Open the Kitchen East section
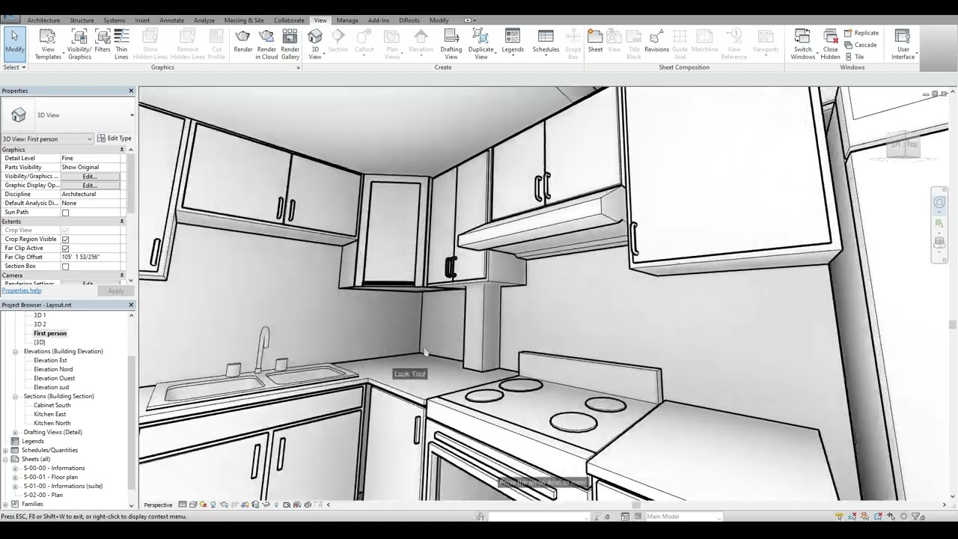The width and height of the screenshot is (958, 539). point(49,414)
